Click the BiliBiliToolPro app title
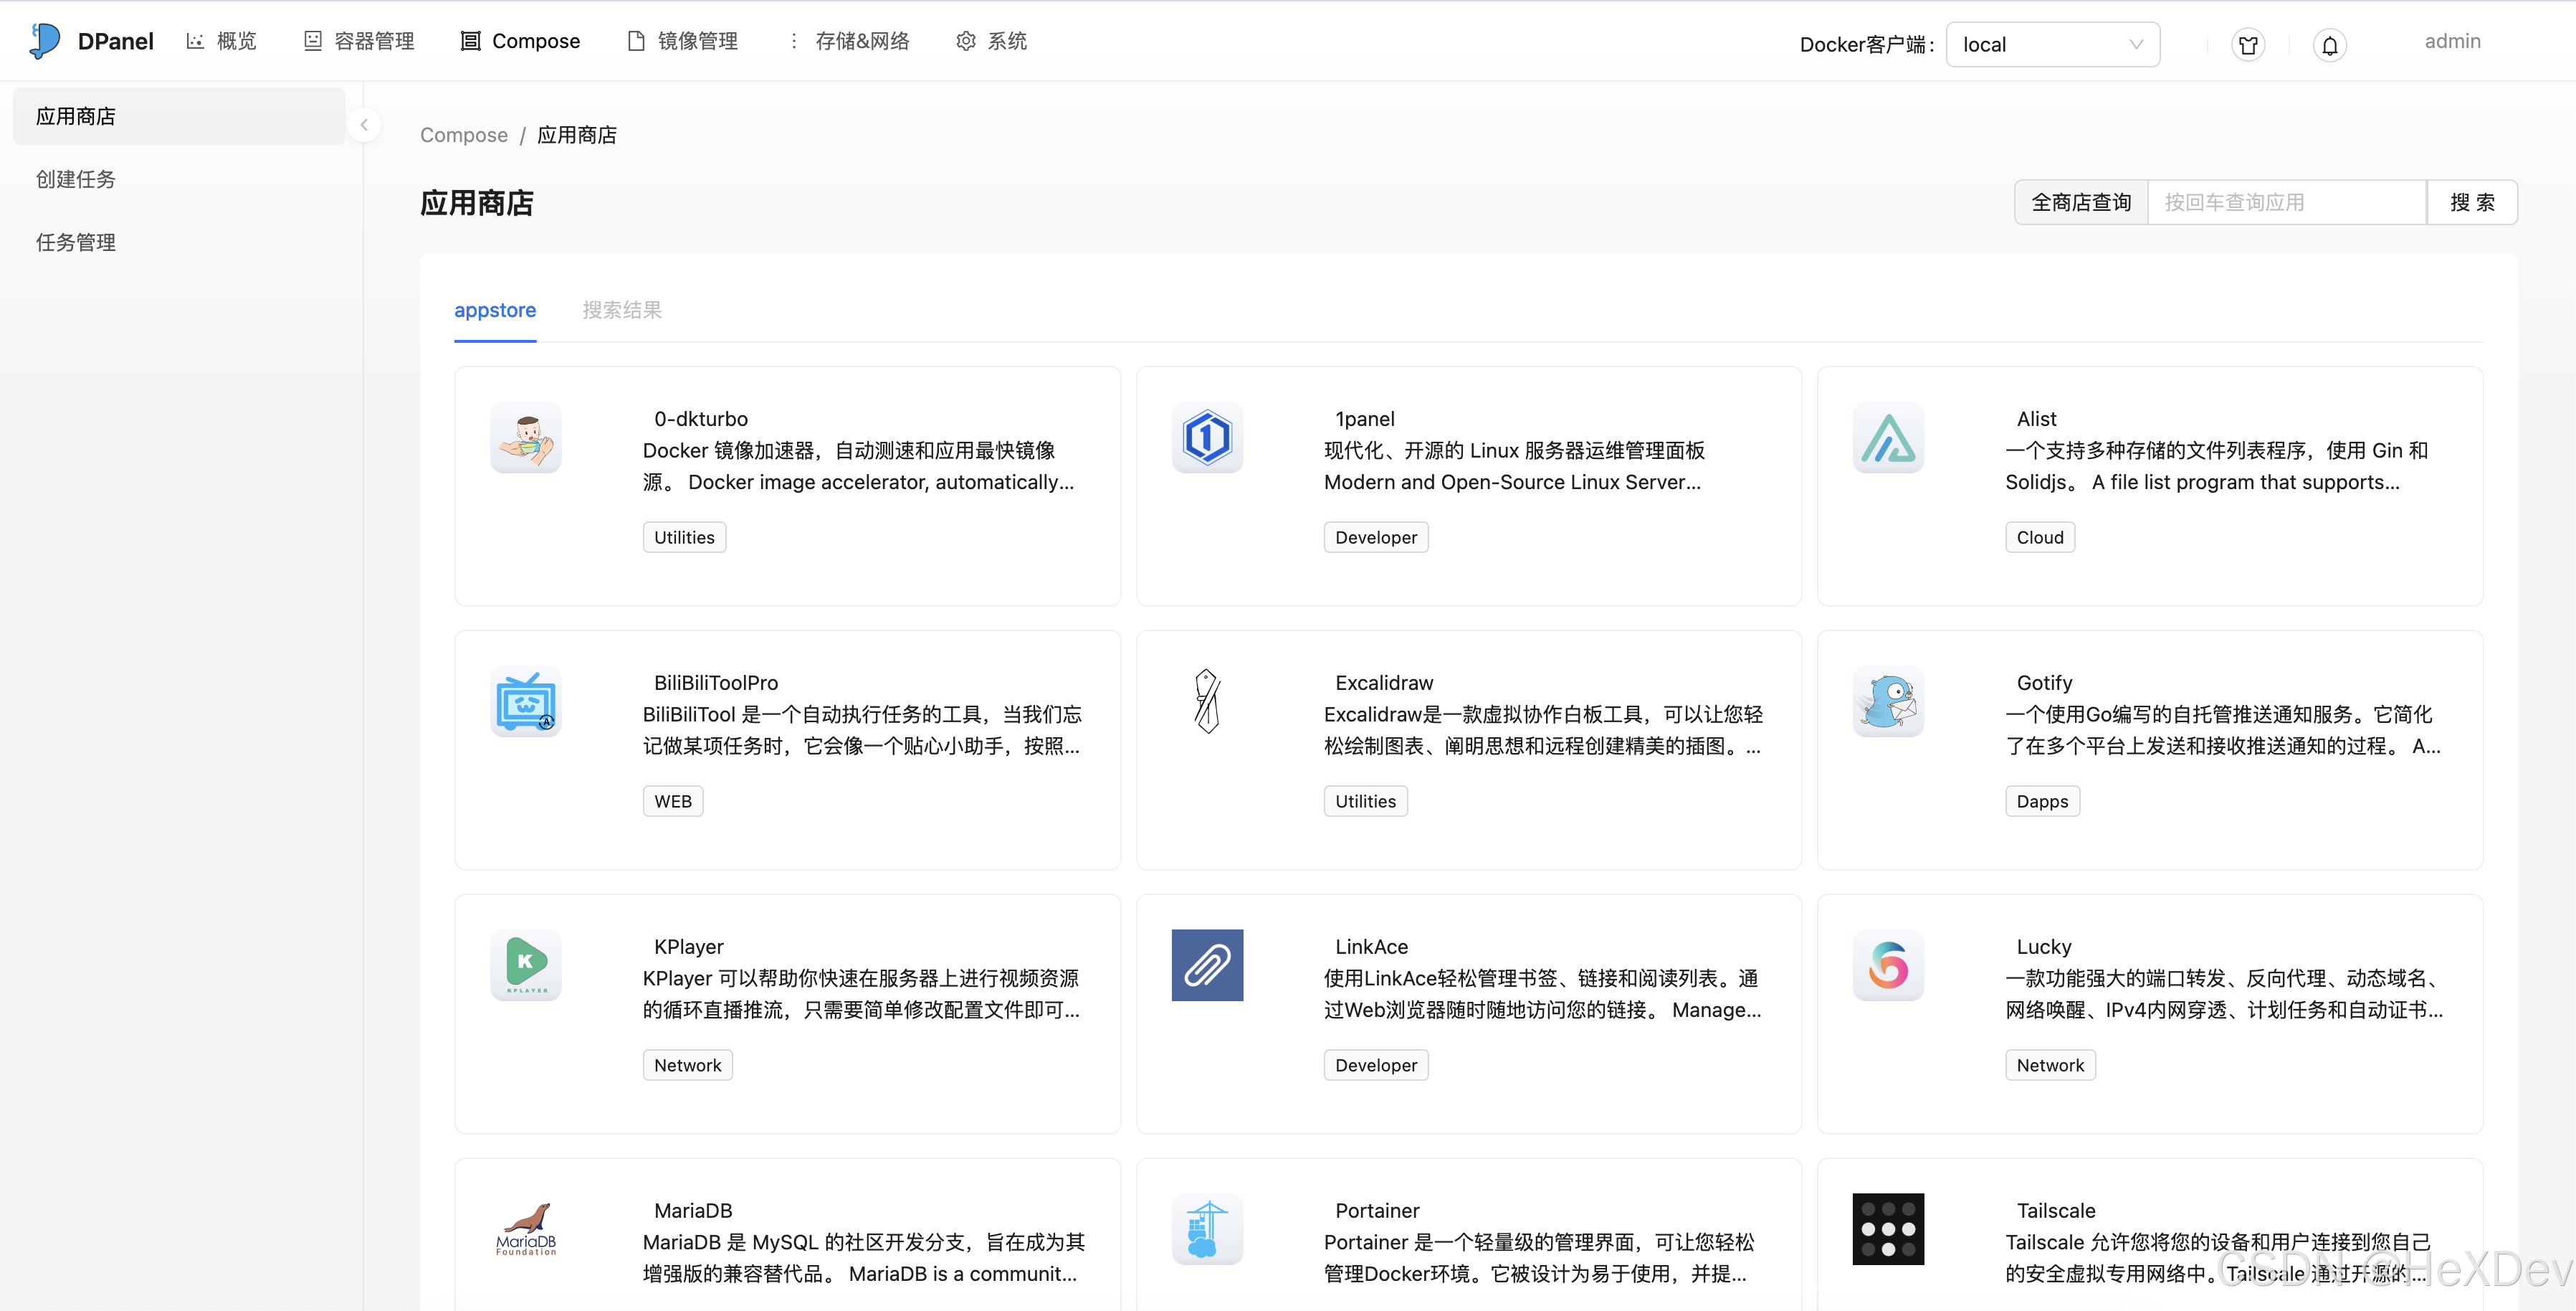2576x1311 pixels. pos(716,683)
